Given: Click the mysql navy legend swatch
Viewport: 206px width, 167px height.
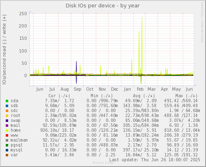Looking at the screenshot, I should click(7, 150).
